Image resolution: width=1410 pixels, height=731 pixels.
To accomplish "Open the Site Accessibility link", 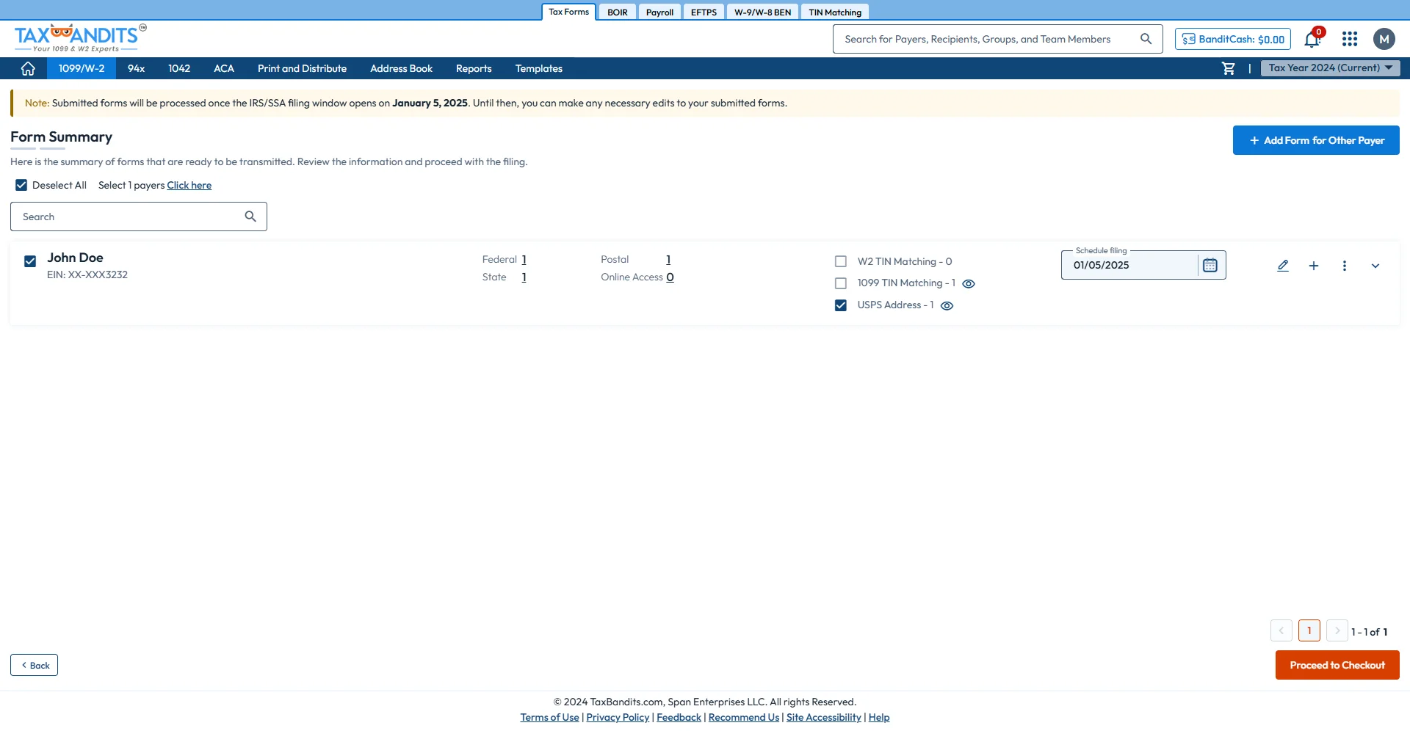I will (824, 717).
